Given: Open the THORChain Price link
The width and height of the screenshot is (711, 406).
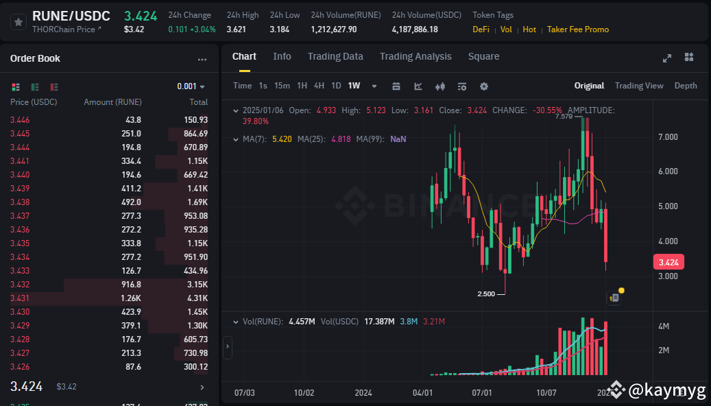Looking at the screenshot, I should 67,29.
